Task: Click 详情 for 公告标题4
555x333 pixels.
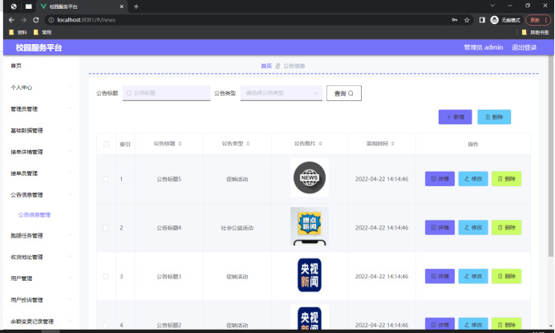Action: tap(440, 227)
